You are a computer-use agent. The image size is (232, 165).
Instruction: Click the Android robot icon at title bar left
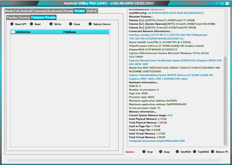(6, 3)
